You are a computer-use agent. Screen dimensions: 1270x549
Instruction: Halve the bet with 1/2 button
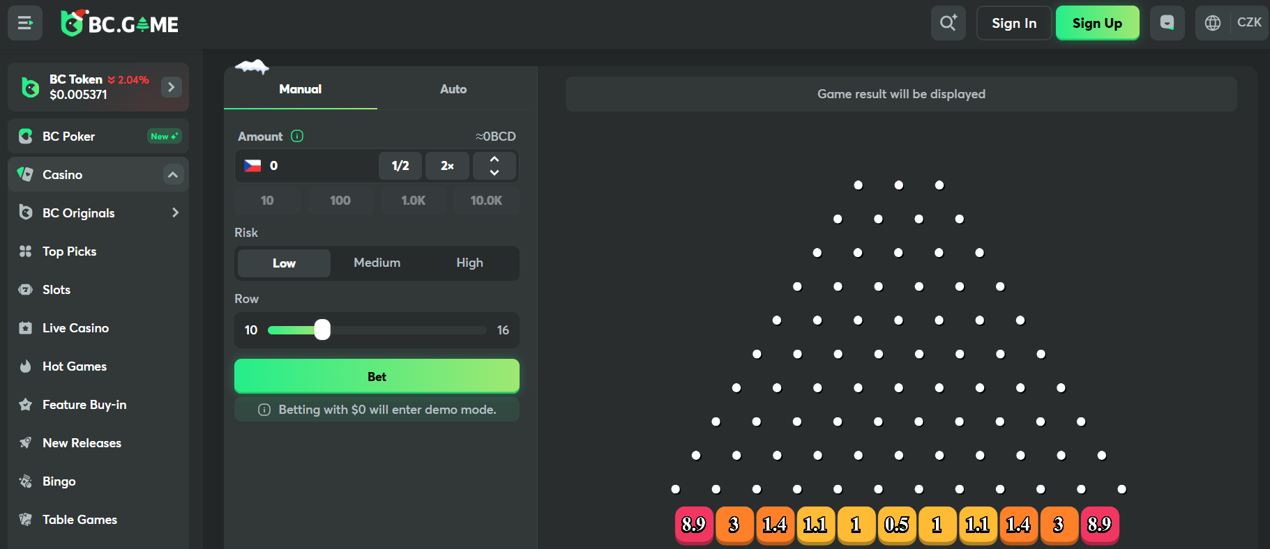[x=400, y=166]
